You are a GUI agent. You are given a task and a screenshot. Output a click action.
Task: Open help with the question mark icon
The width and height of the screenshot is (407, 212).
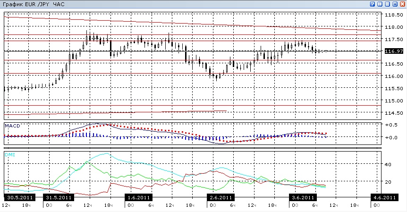point(373,4)
